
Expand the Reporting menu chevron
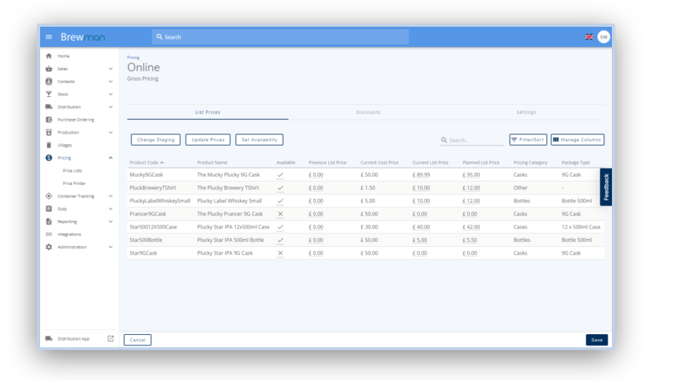[x=111, y=222]
